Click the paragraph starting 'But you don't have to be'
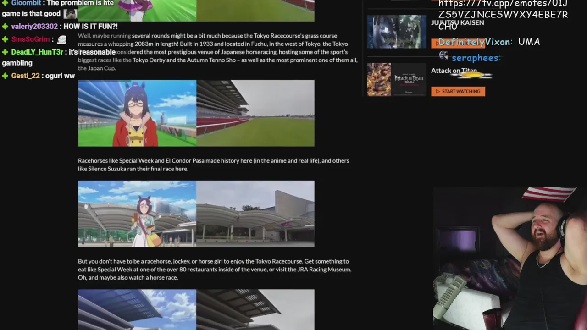The width and height of the screenshot is (587, 330). point(215,269)
